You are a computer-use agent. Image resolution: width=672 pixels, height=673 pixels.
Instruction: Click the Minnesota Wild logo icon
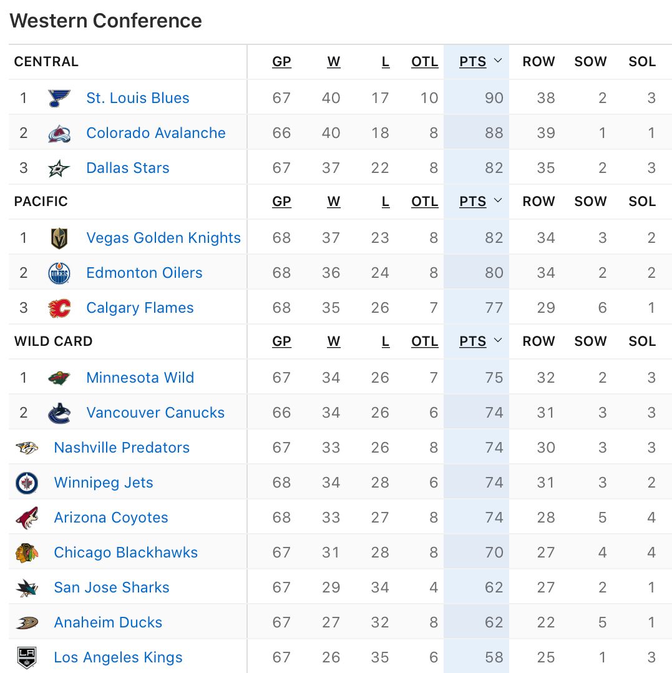coord(59,378)
